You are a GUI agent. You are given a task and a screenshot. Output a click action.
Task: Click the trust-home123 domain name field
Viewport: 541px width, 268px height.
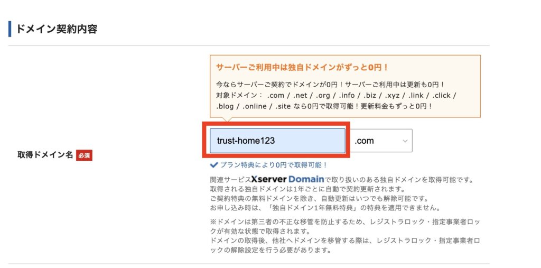pos(277,141)
